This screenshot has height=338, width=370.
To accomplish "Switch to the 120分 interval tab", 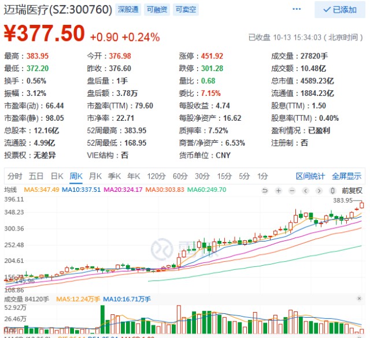I will coord(157,176).
